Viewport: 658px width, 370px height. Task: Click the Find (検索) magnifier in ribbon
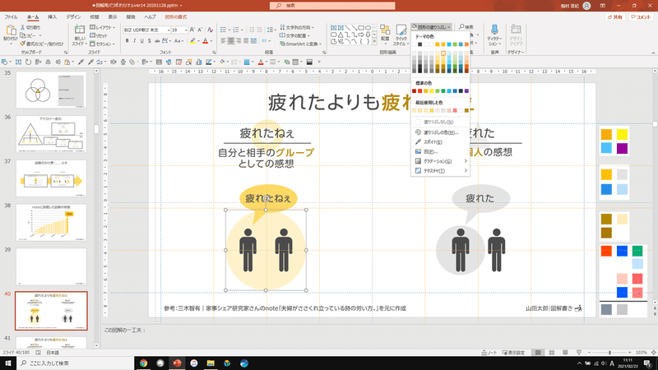[x=466, y=27]
